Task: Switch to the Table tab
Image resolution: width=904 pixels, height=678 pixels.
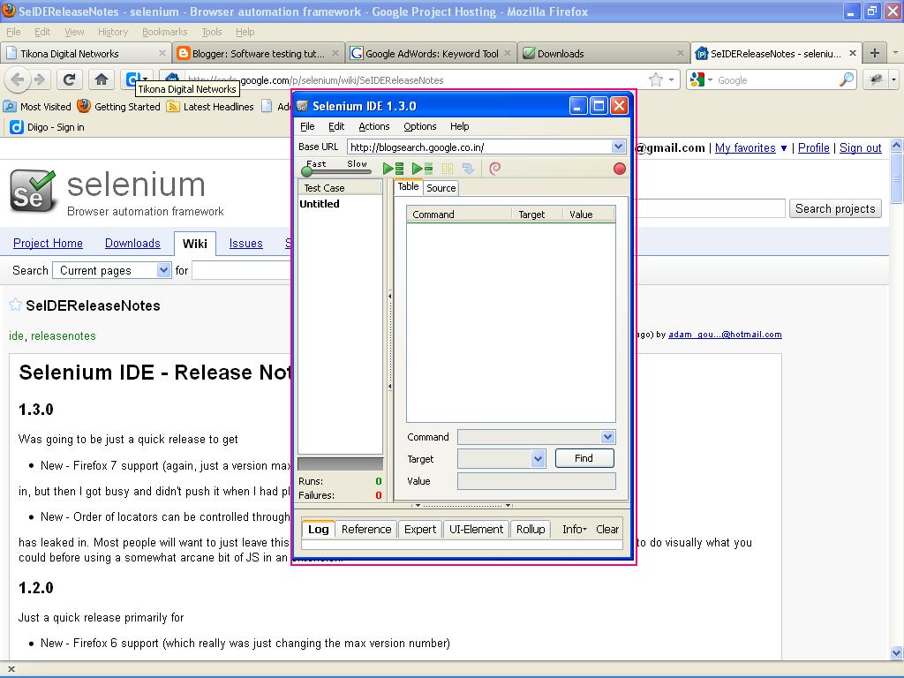Action: coord(408,186)
